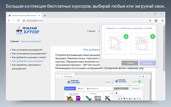Bookmark this page with the star icon
This screenshot has height=107, width=171.
tap(150, 21)
